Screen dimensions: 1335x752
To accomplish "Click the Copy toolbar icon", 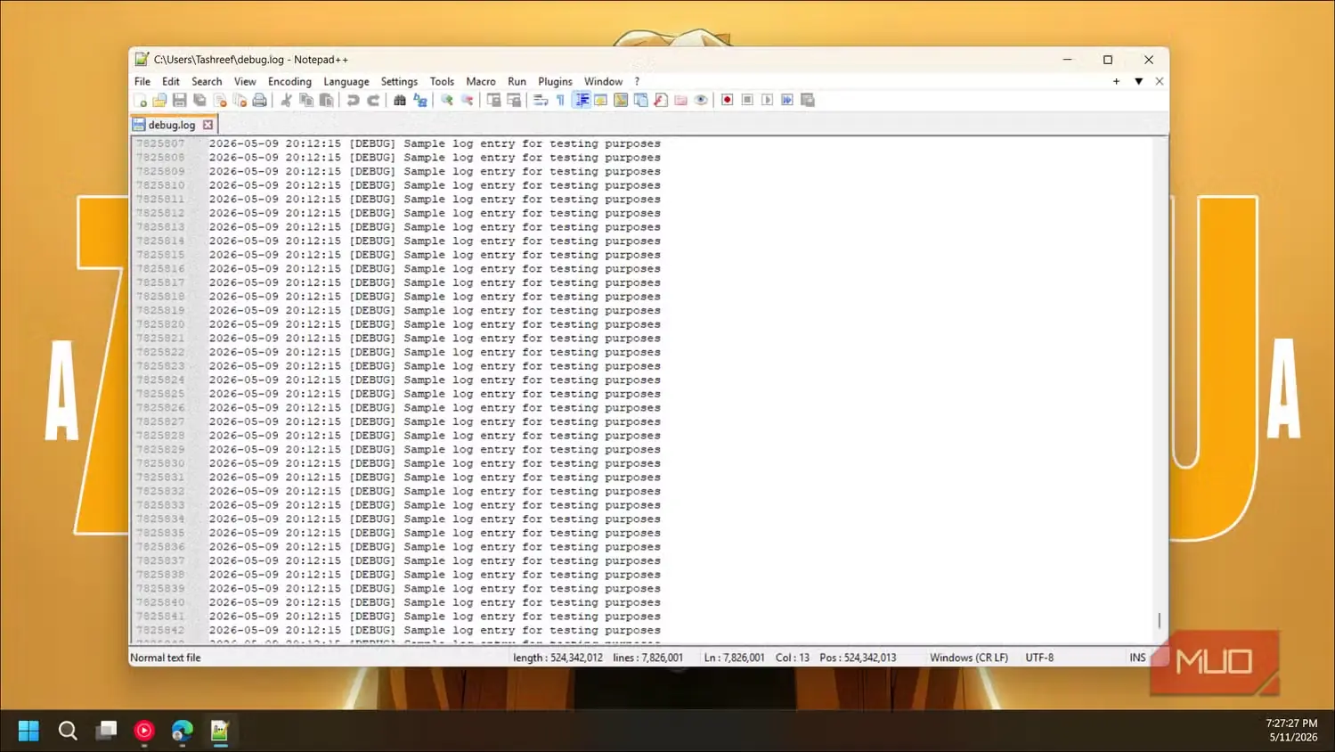I will coord(306,101).
